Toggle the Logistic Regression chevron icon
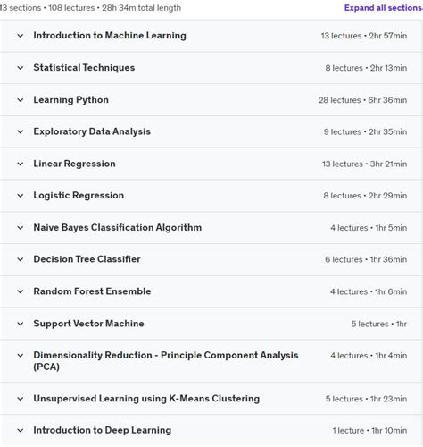423x447 pixels. click(21, 196)
